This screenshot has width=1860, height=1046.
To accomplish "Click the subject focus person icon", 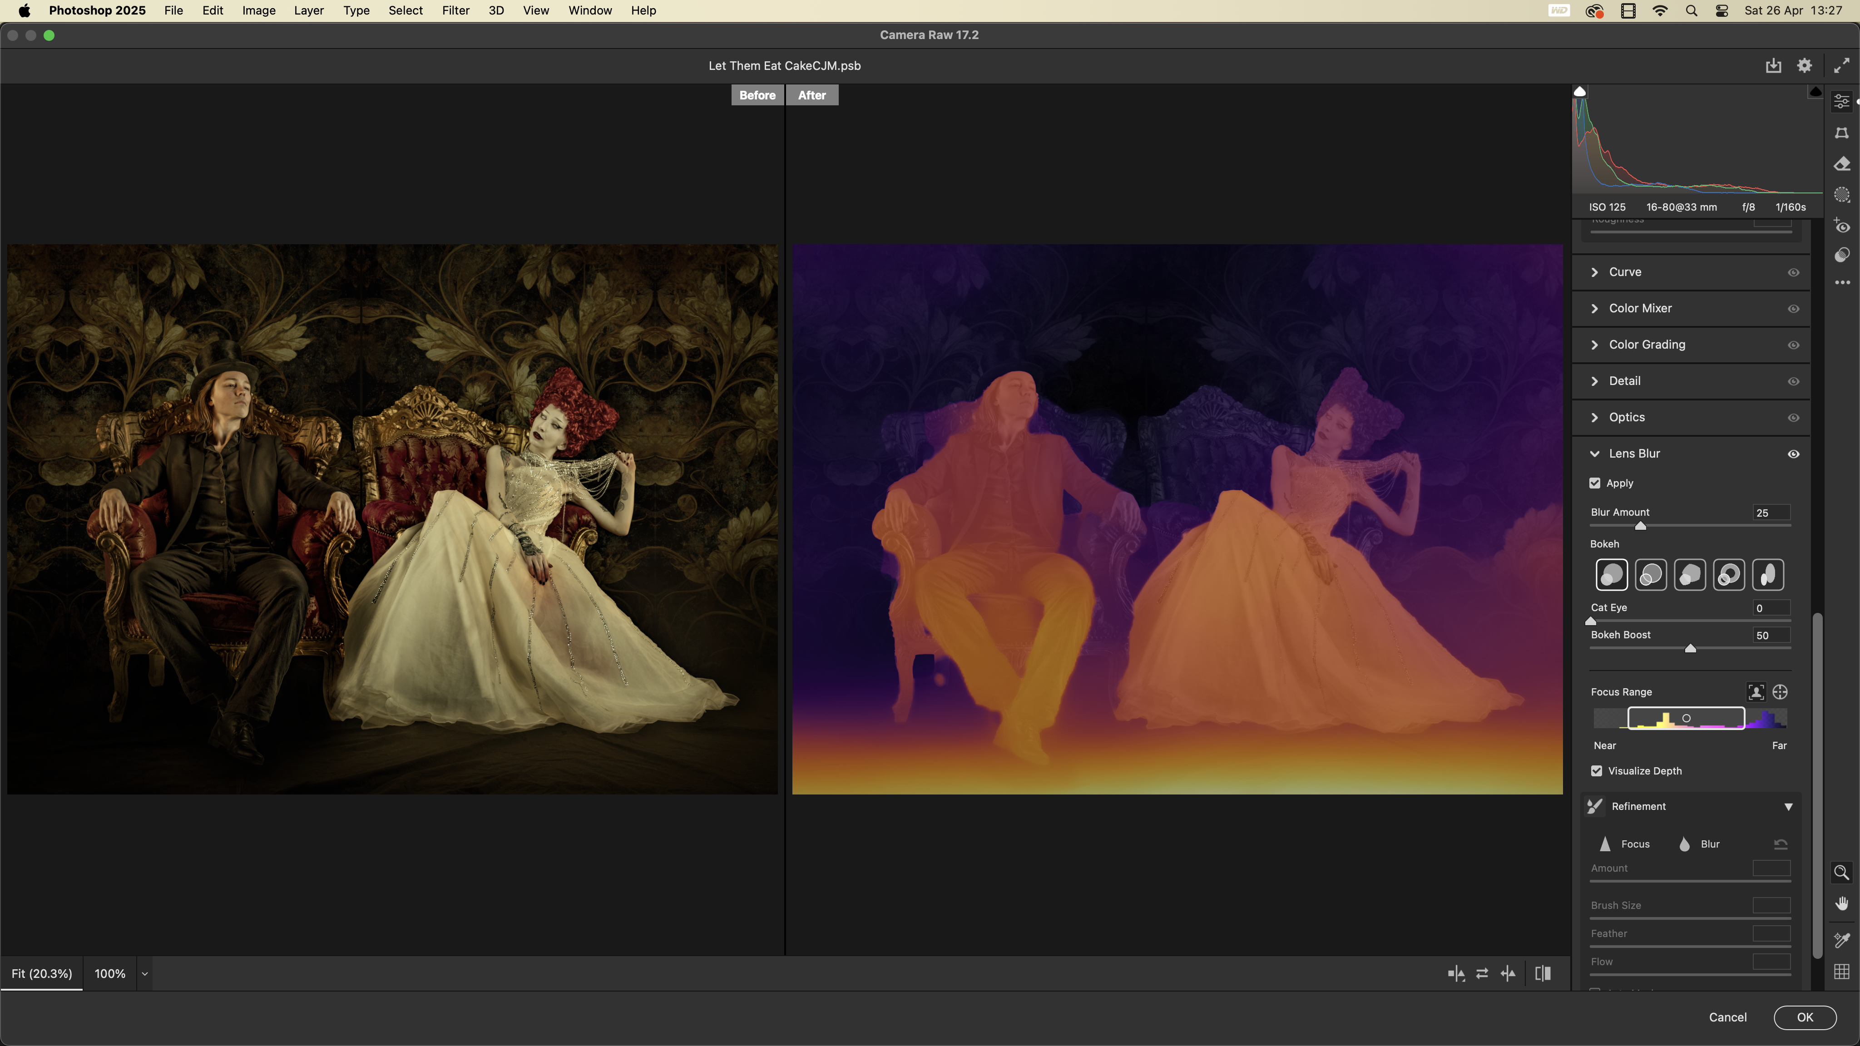I will (x=1755, y=692).
